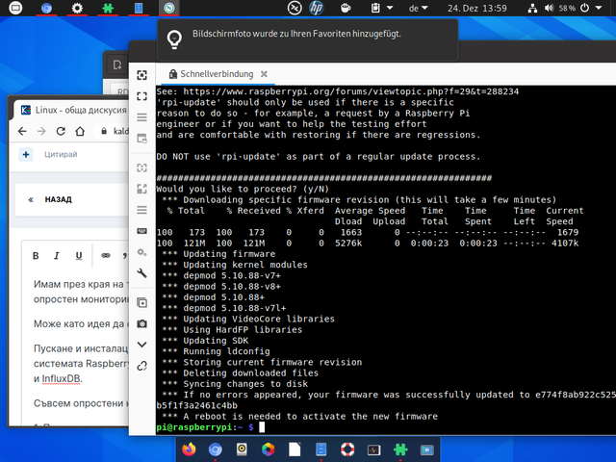Click 'Would you like to proceed? (y/N)' line
The height and width of the screenshot is (462, 616).
pyautogui.click(x=243, y=189)
